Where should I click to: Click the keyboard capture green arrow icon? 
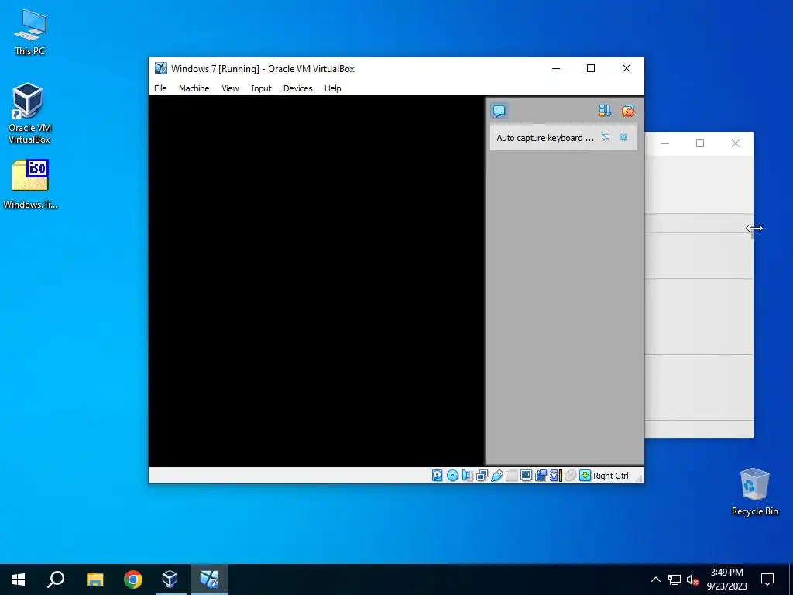(x=585, y=476)
